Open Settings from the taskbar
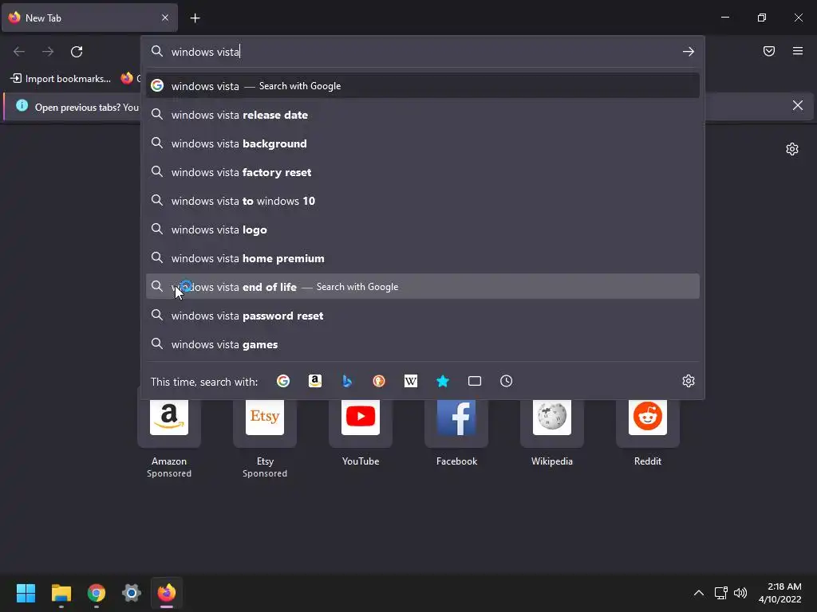The width and height of the screenshot is (817, 612). point(132,592)
